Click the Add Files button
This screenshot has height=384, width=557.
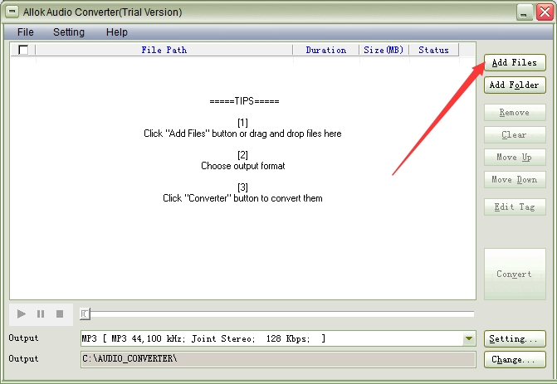tap(515, 62)
